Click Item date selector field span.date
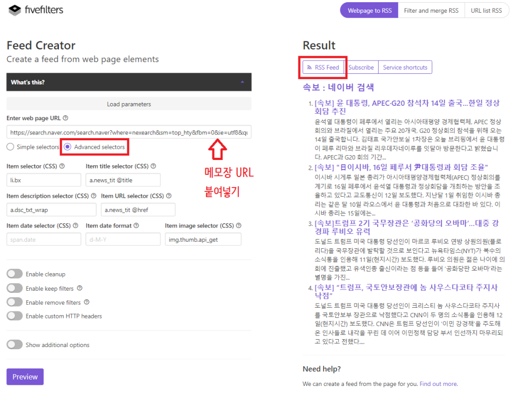513x396 pixels. [x=44, y=239]
